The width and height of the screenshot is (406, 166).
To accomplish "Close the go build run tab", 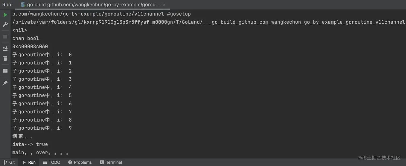I will (x=164, y=5).
